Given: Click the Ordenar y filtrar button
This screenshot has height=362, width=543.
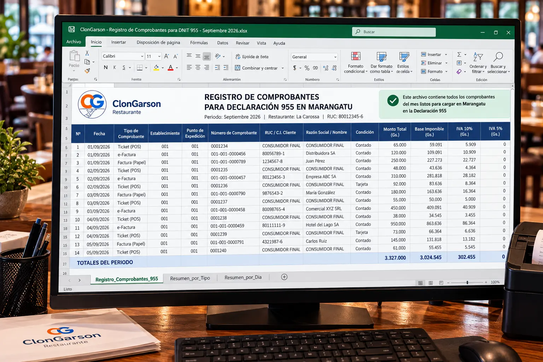Looking at the screenshot, I should (478, 63).
